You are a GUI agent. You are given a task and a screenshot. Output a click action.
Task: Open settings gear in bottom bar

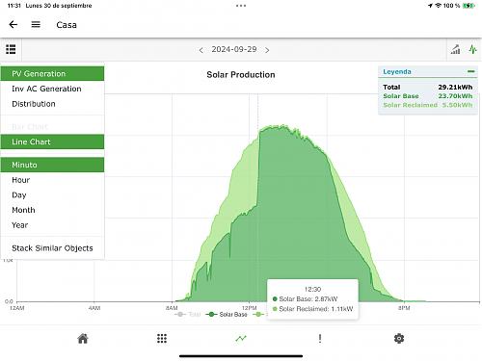coord(399,339)
